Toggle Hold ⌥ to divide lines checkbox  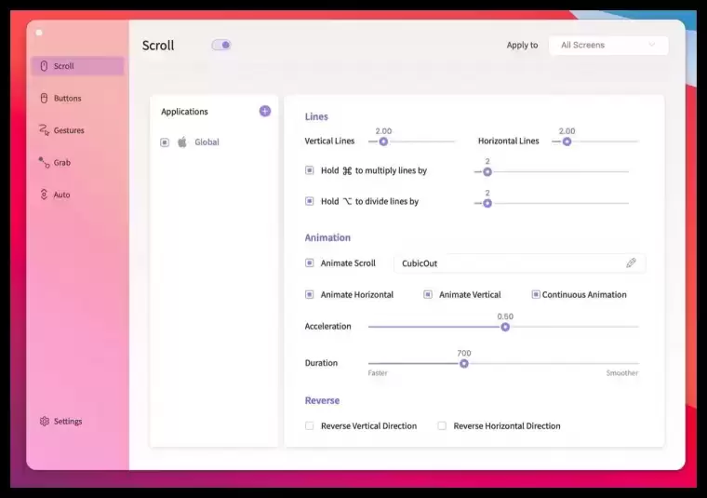pos(309,201)
